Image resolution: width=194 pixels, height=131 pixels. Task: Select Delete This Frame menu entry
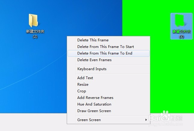click(109, 40)
